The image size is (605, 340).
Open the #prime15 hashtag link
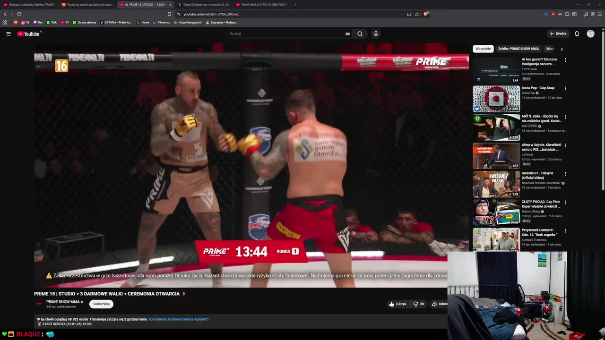pos(201,319)
